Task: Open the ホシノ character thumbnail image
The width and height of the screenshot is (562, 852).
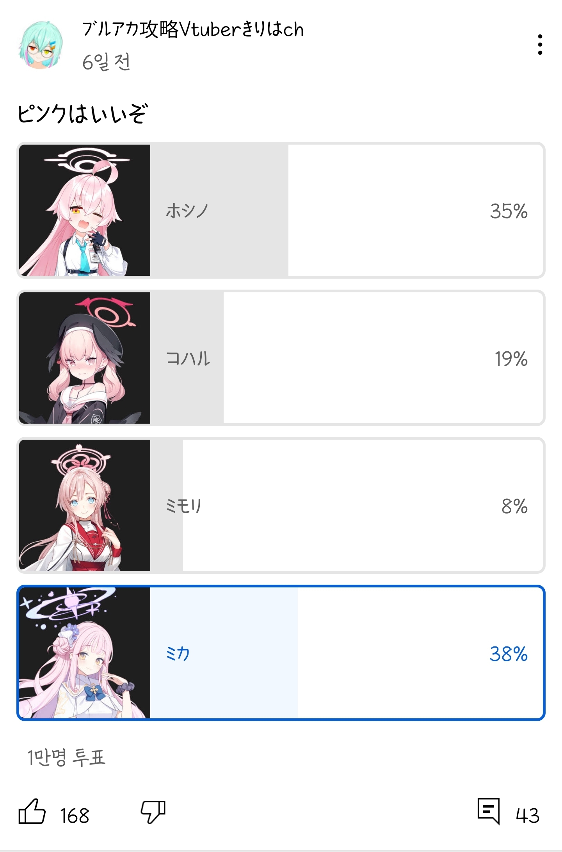Action: 85,210
